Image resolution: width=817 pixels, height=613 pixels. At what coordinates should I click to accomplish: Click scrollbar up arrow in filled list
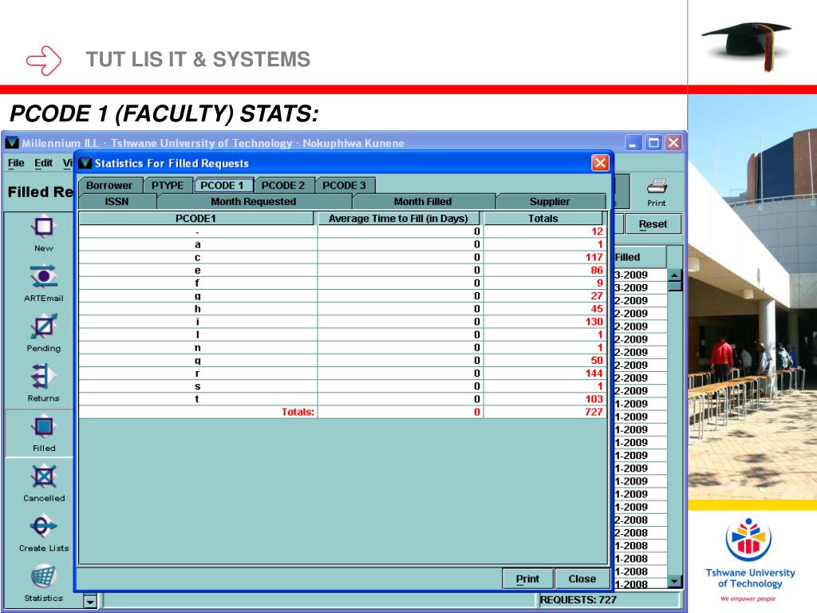pyautogui.click(x=675, y=275)
